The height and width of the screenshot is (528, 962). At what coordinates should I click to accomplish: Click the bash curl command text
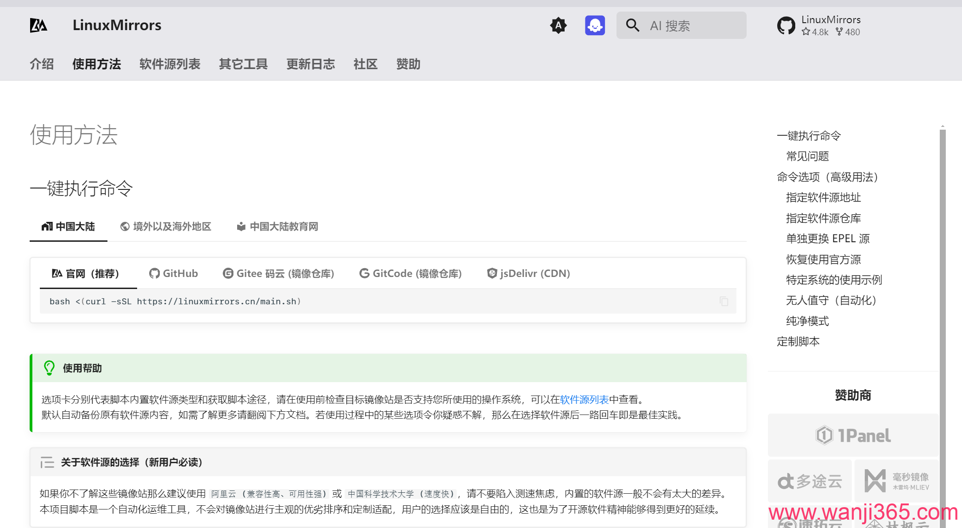pos(175,302)
